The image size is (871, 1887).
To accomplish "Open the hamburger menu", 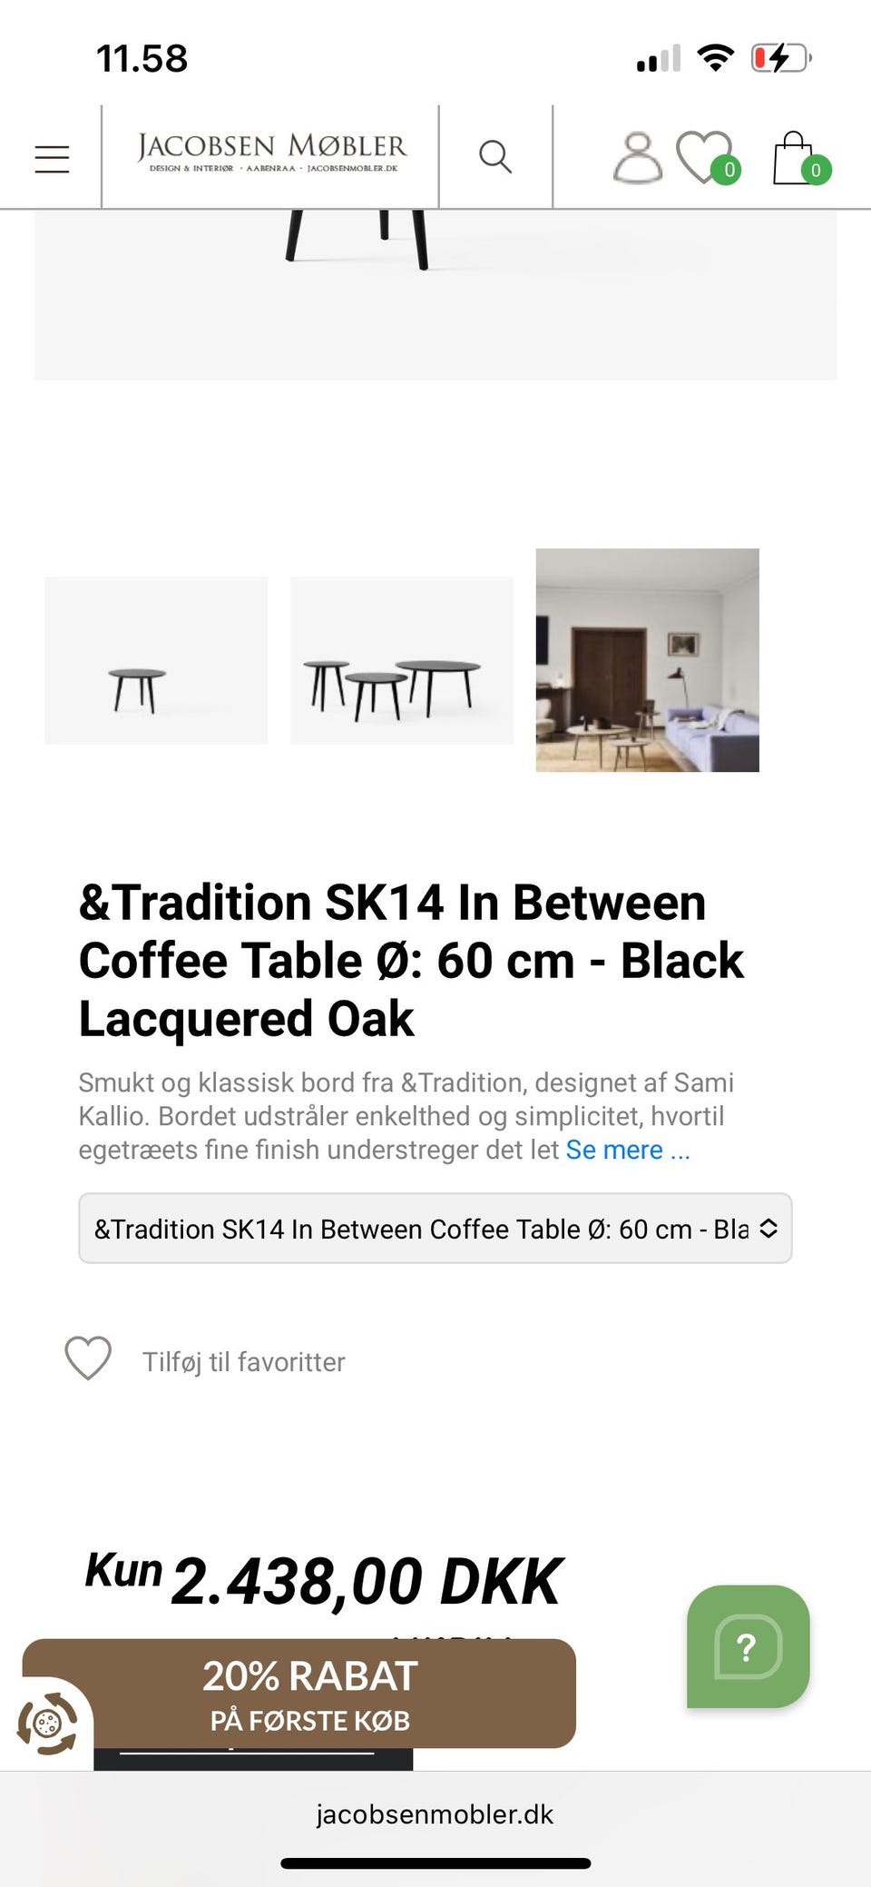I will pyautogui.click(x=52, y=159).
